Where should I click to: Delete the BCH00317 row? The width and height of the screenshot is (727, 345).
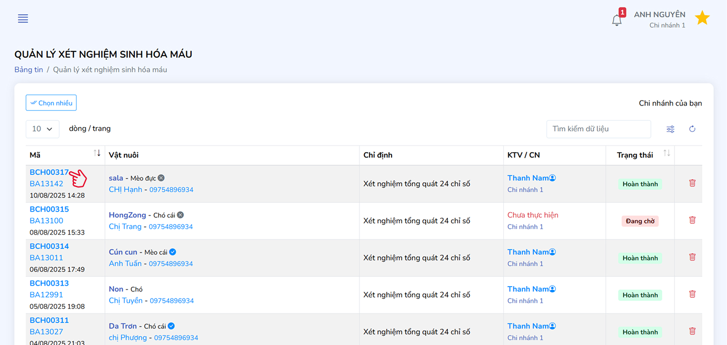point(692,183)
